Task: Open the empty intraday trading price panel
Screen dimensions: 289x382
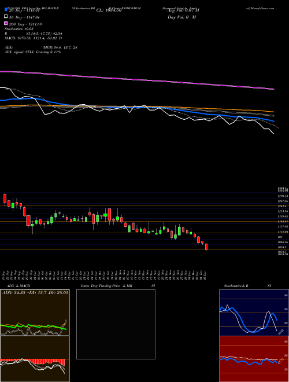Action: coord(116,324)
